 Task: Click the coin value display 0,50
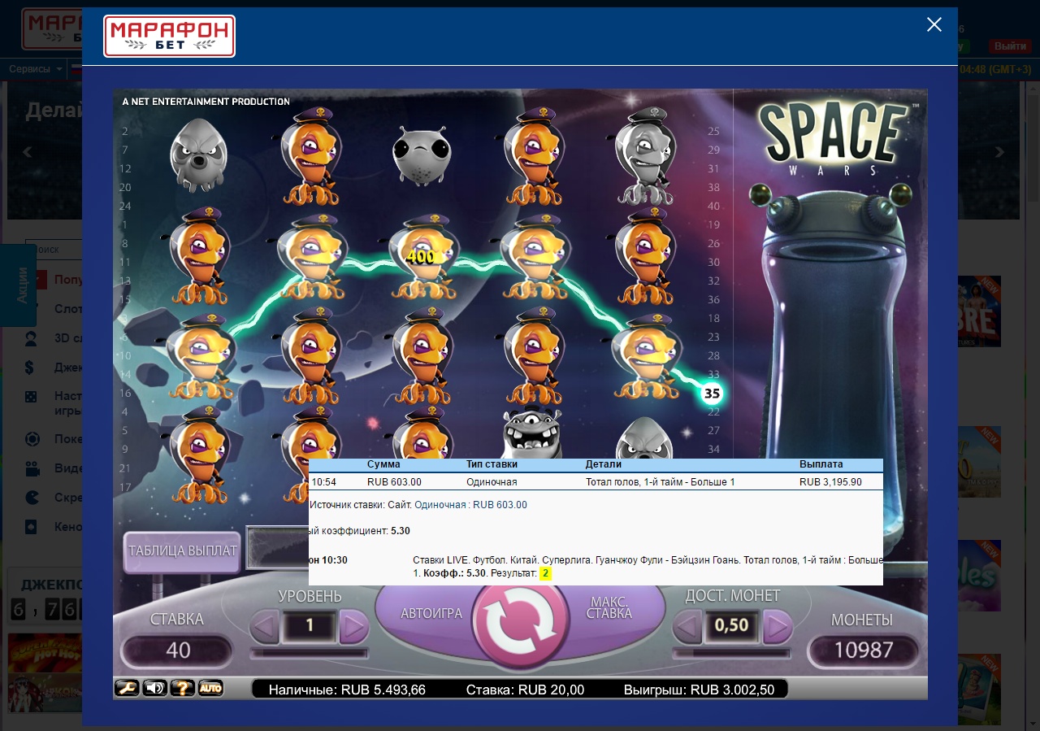pos(732,627)
